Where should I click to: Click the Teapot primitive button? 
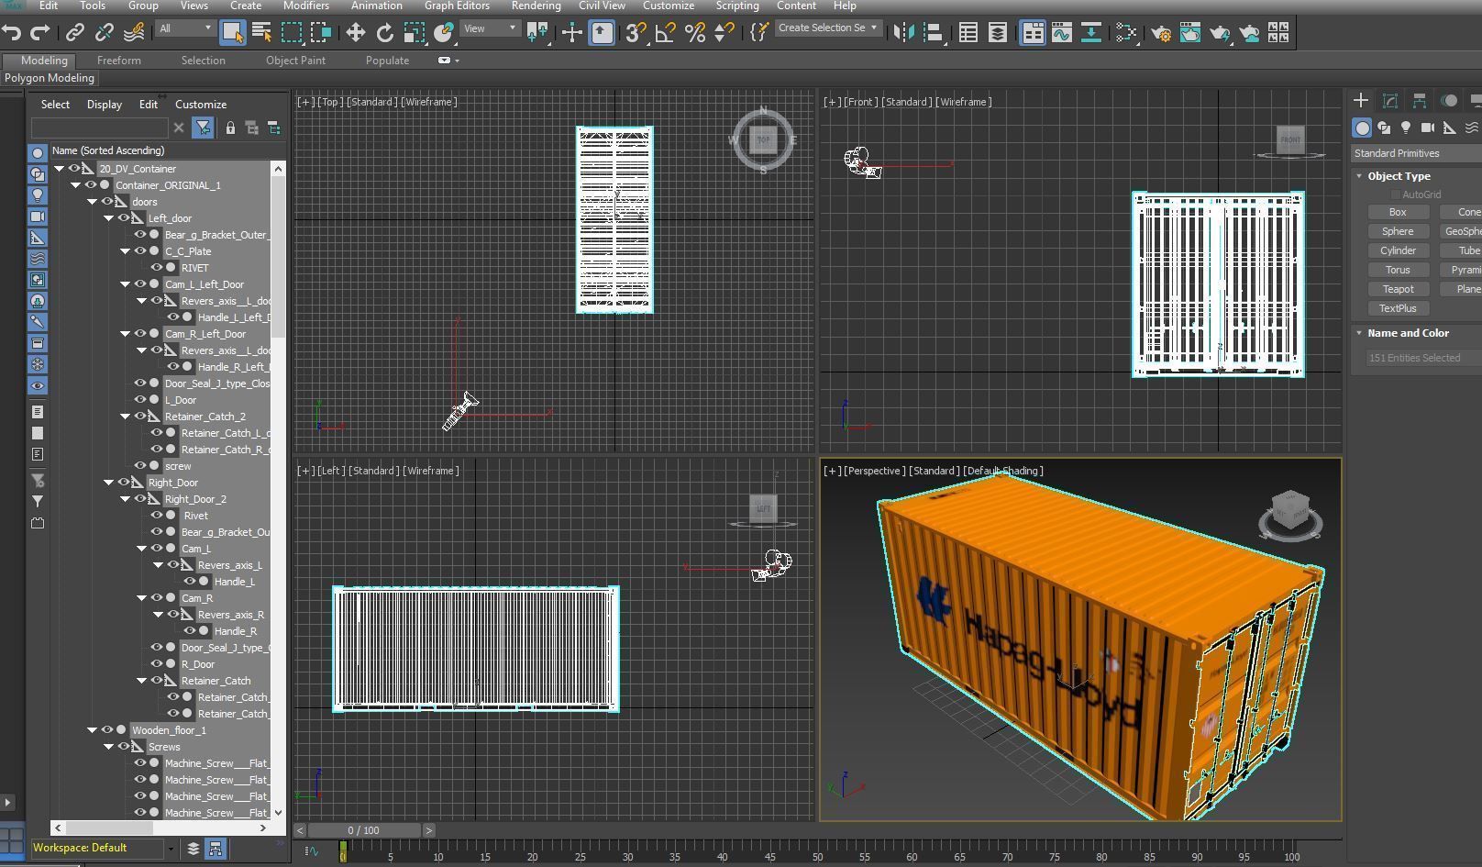[x=1398, y=289]
